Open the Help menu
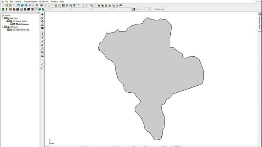The image size is (262, 147). coord(62,2)
